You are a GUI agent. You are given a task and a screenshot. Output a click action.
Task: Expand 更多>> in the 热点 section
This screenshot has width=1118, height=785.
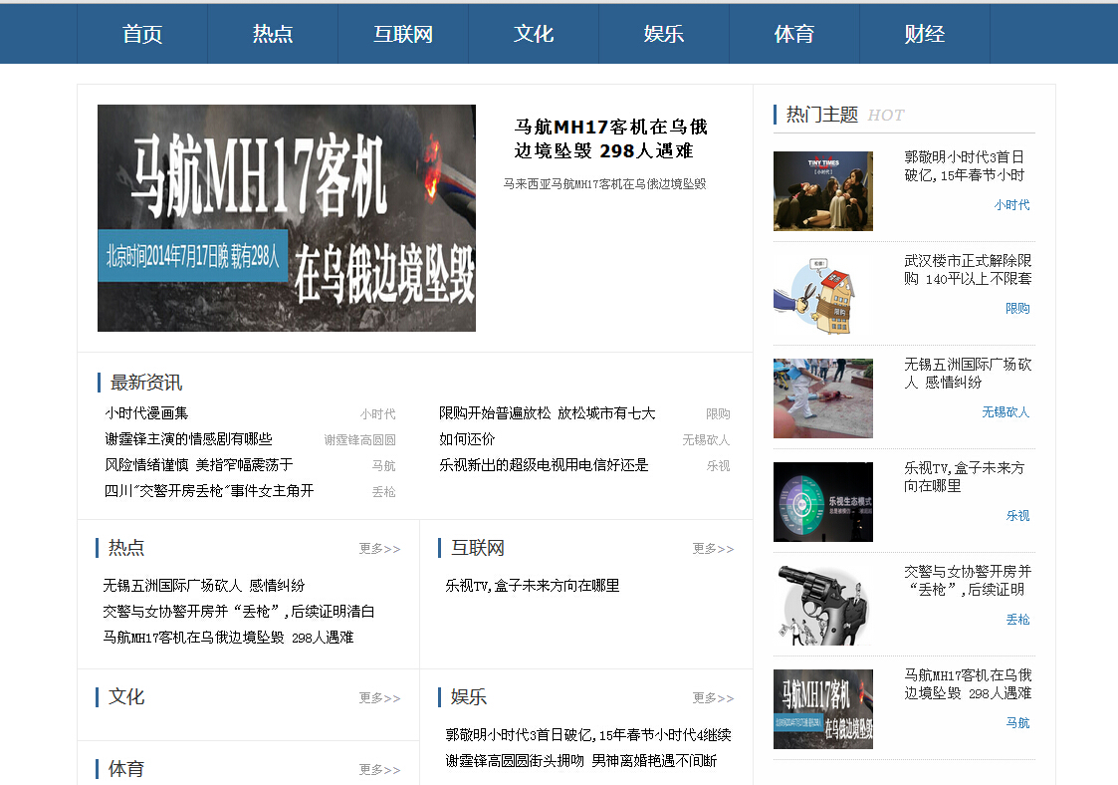point(379,549)
